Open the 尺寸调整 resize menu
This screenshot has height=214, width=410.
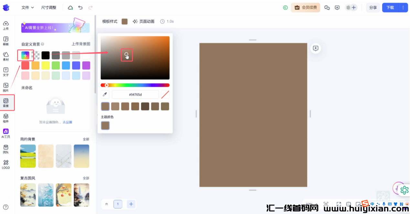click(x=48, y=7)
